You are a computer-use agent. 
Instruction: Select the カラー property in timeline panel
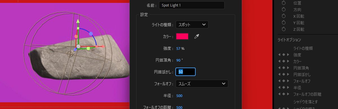click(x=297, y=61)
